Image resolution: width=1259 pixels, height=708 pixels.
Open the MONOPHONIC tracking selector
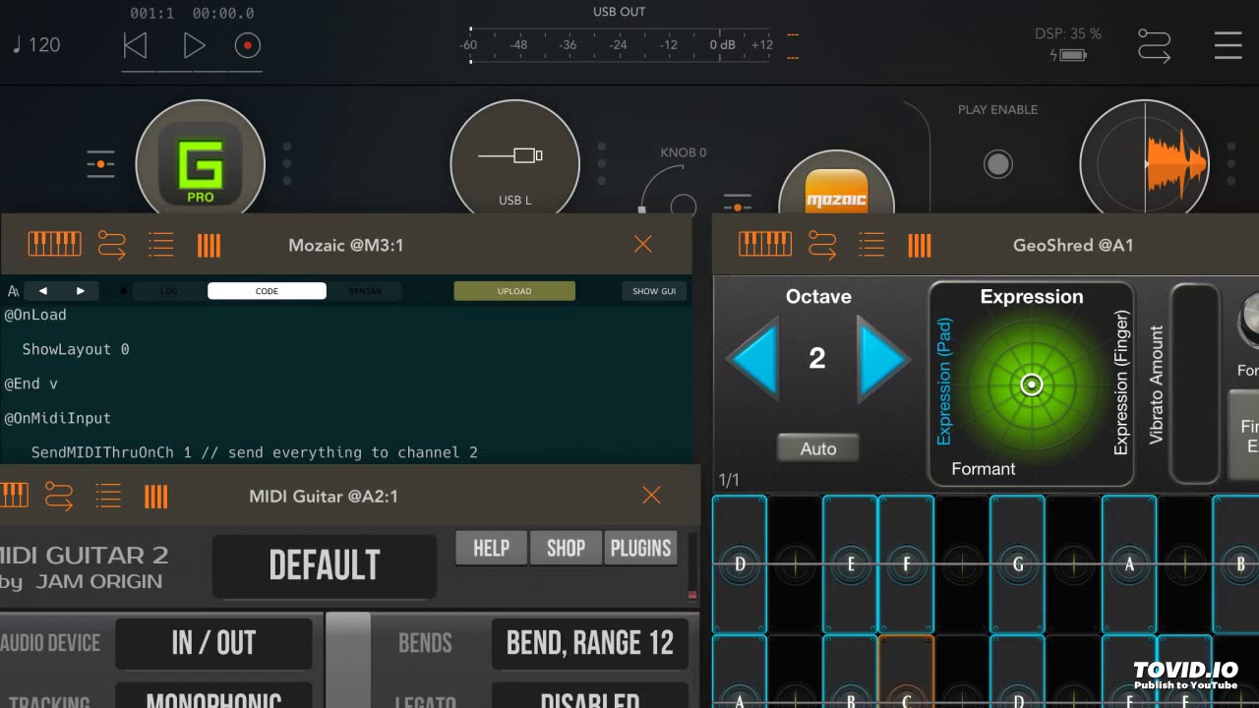tap(213, 696)
